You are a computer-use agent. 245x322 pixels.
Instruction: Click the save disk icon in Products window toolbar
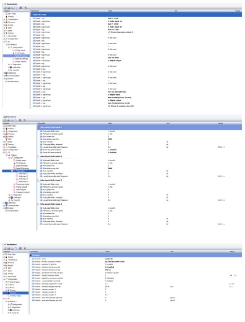[x=9, y=248]
